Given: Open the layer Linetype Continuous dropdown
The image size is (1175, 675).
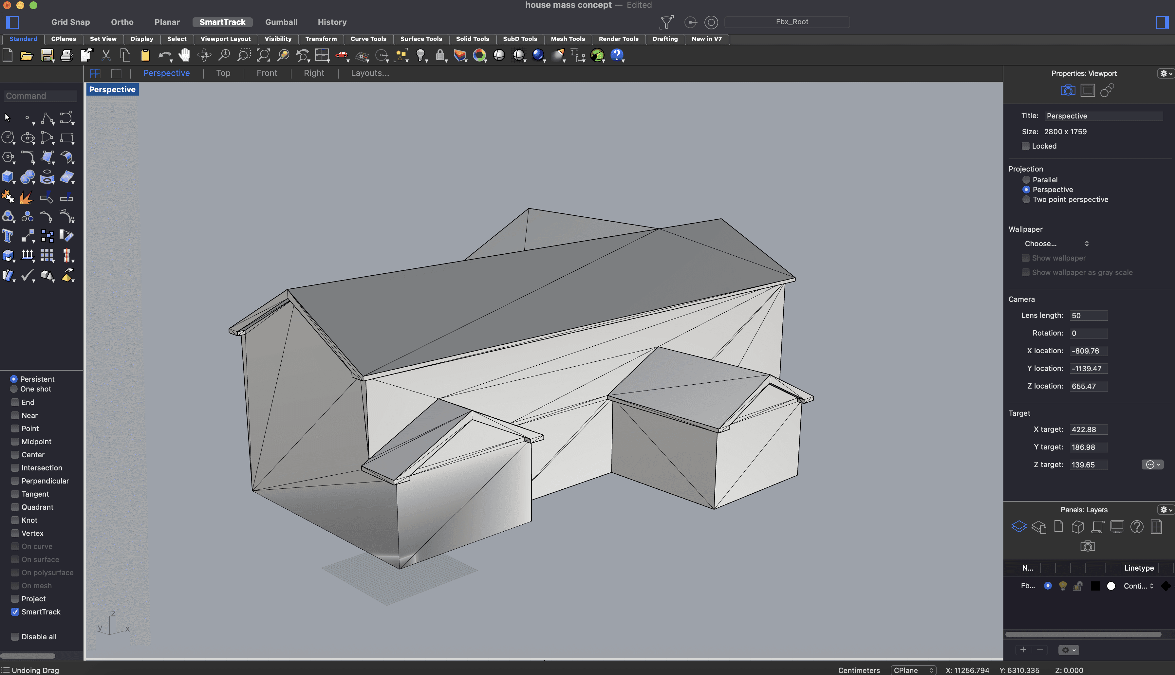Looking at the screenshot, I should pyautogui.click(x=1138, y=586).
